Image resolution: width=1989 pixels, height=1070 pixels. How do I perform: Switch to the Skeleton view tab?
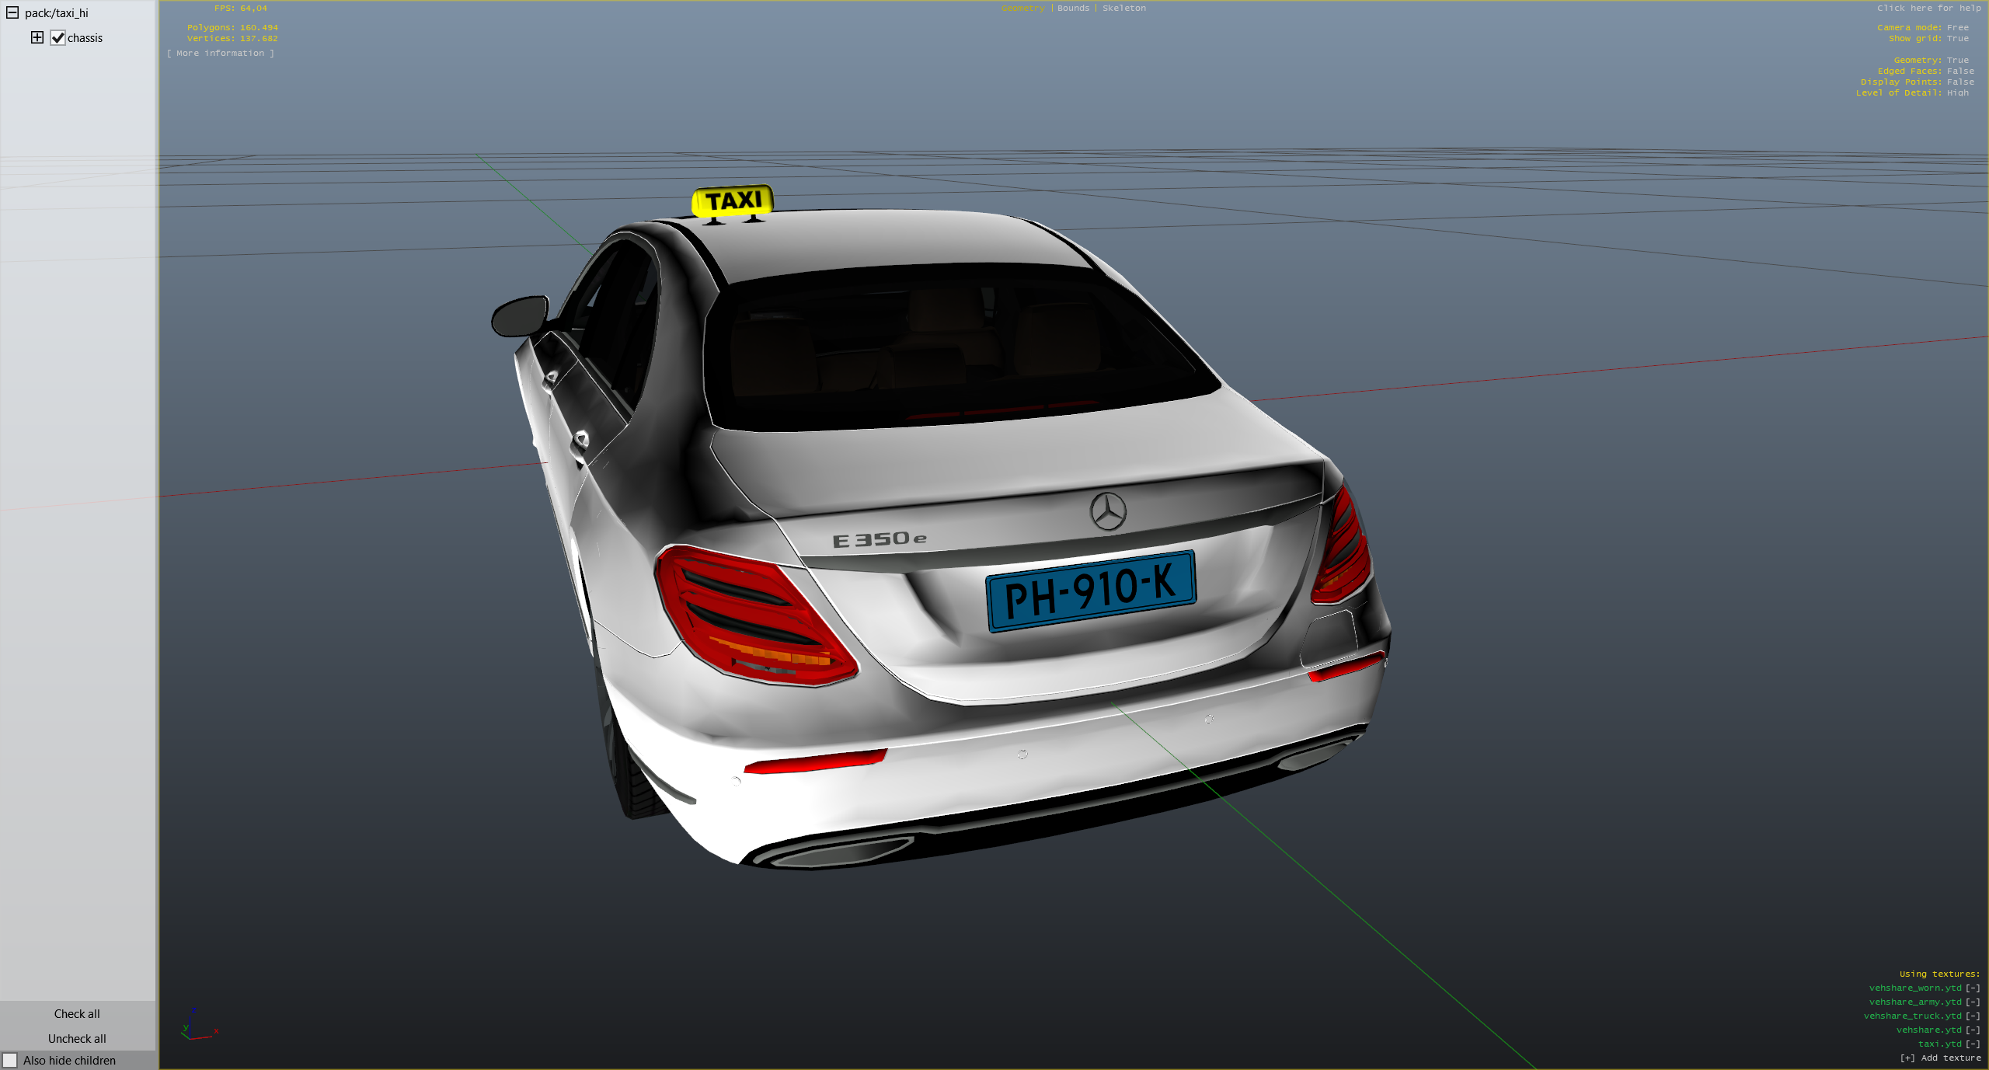click(1123, 8)
